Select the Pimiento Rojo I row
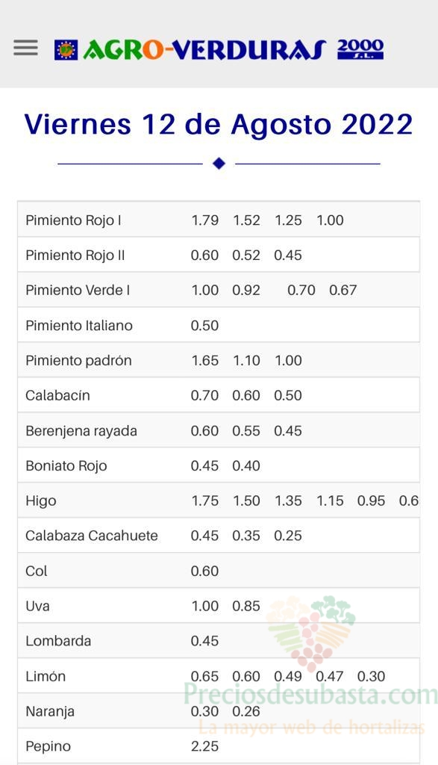Image resolution: width=438 pixels, height=765 pixels. (219, 220)
